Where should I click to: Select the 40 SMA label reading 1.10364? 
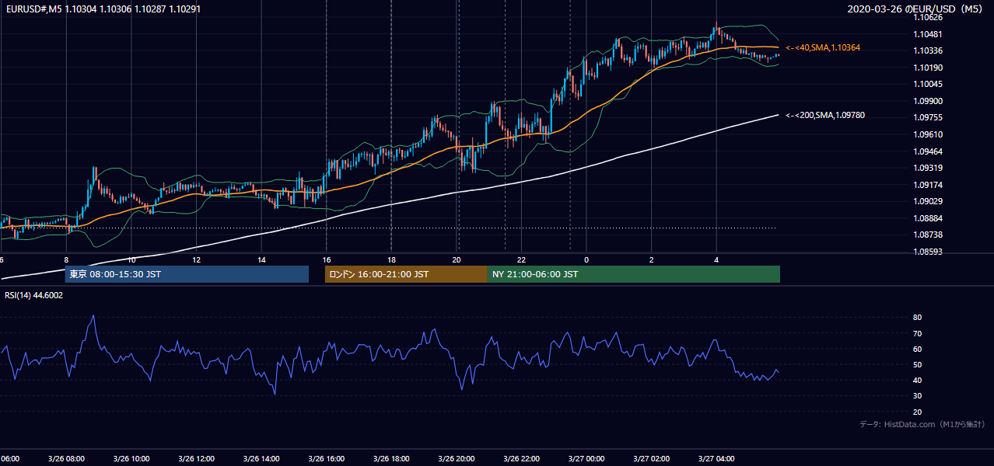click(823, 48)
